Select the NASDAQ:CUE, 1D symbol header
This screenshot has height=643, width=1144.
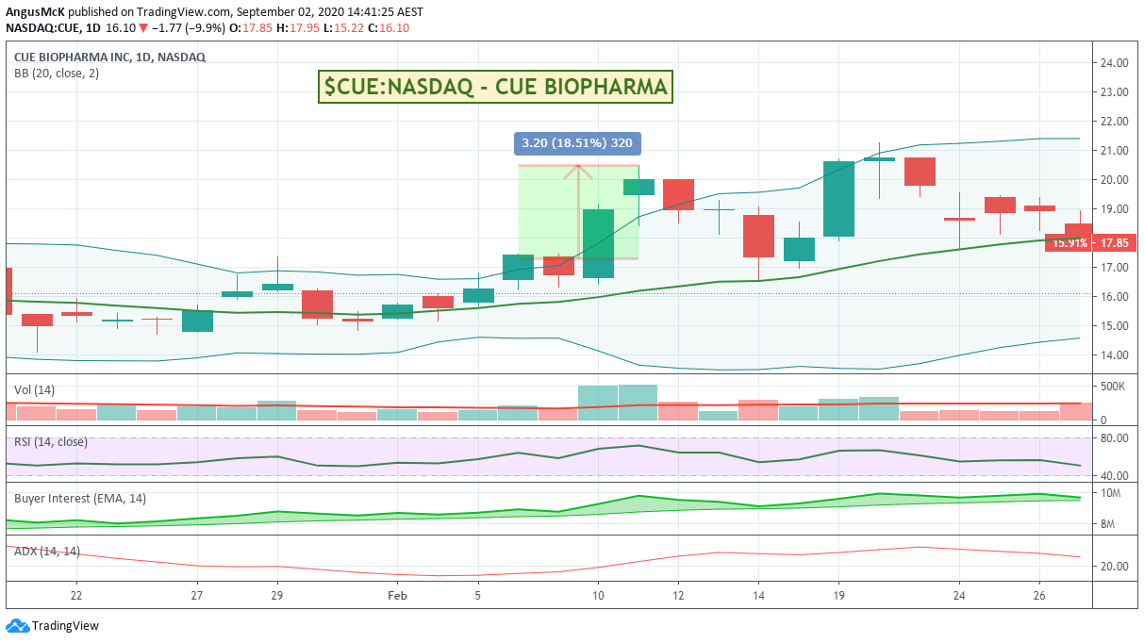click(x=55, y=29)
